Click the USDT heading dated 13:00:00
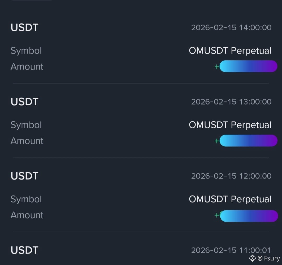Image resolution: width=282 pixels, height=265 pixels. [x=25, y=102]
